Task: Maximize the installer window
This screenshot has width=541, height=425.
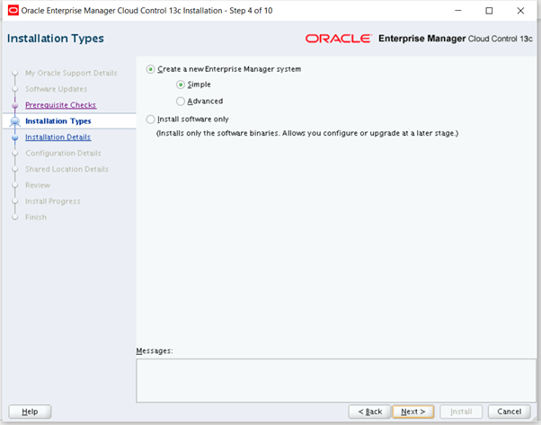Action: [489, 11]
